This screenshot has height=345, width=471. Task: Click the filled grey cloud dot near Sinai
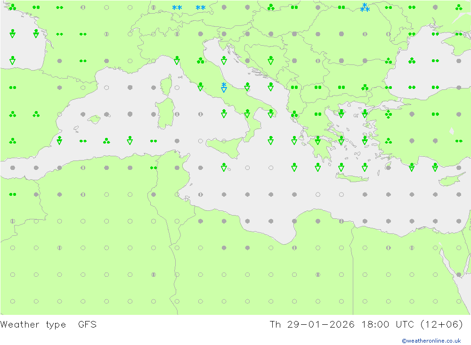[459, 275]
